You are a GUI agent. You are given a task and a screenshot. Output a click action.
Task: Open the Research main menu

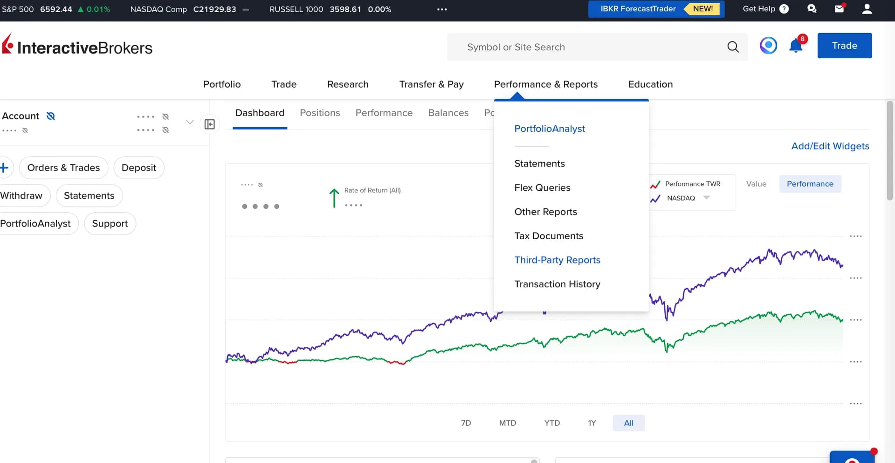(x=348, y=84)
